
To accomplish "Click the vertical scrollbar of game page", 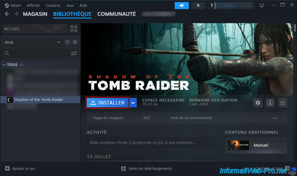I will click(x=295, y=28).
